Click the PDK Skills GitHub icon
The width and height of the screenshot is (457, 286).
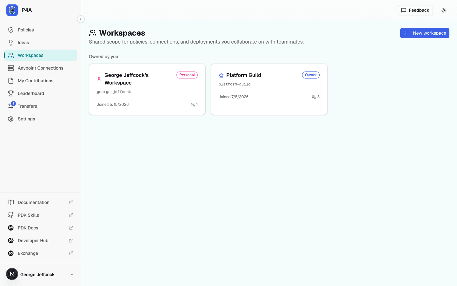(x=11, y=215)
